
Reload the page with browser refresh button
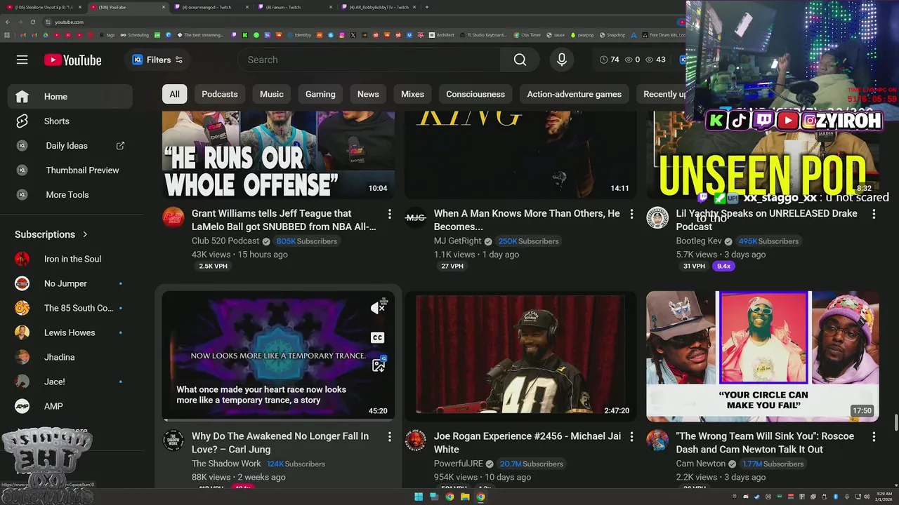tap(33, 22)
